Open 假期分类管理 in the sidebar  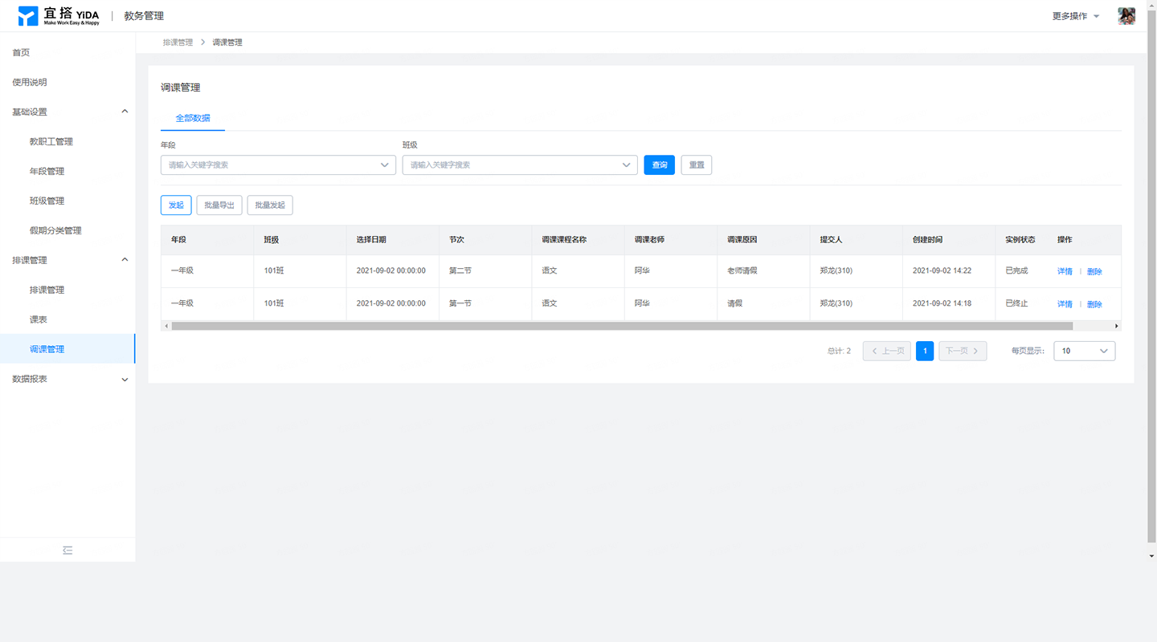tap(55, 230)
